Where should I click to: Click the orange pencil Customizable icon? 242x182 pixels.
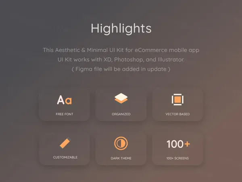click(65, 143)
